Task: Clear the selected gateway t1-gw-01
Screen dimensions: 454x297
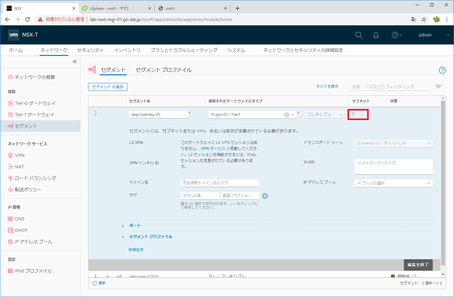Action: (287, 115)
